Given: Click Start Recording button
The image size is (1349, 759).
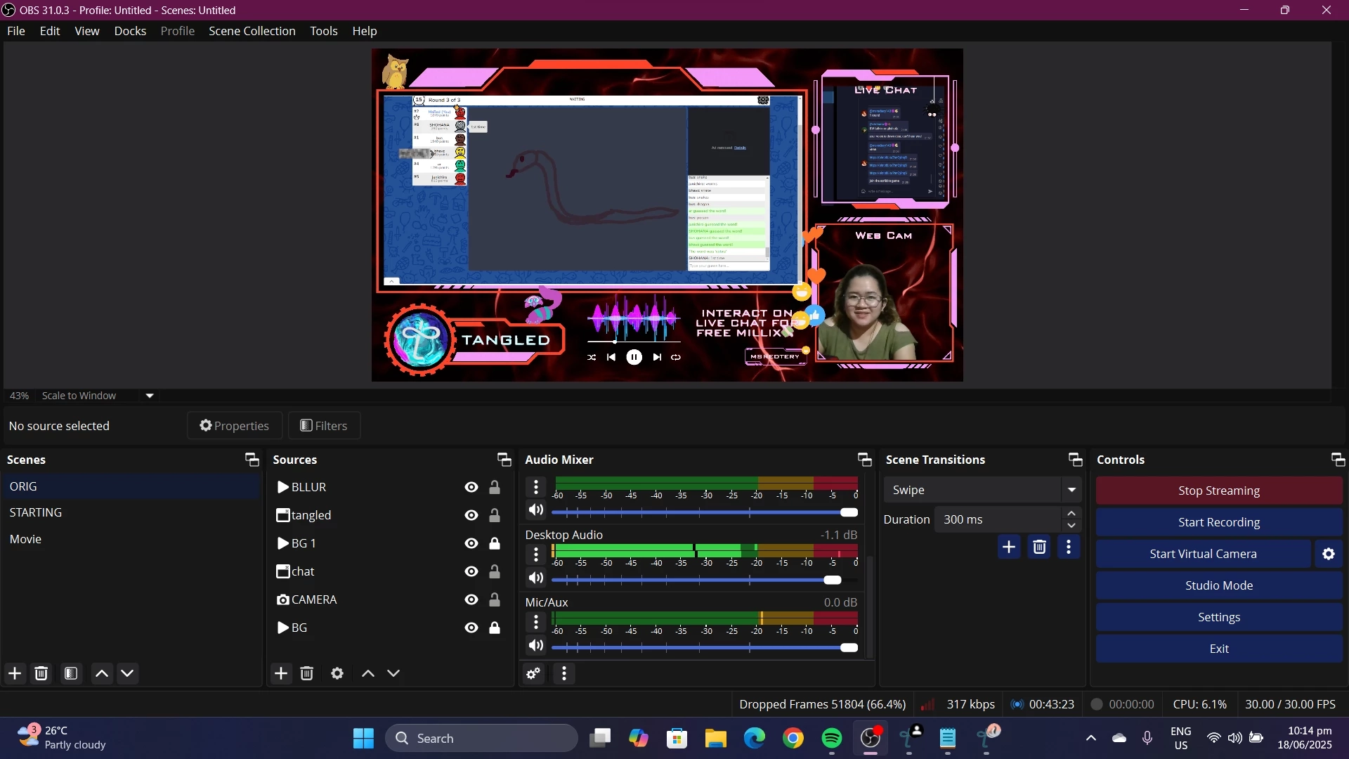Looking at the screenshot, I should tap(1219, 522).
